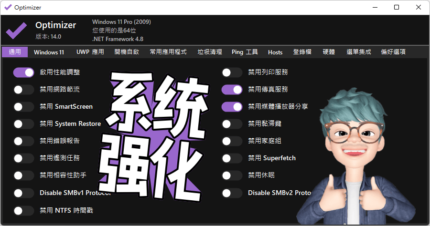
Task: Turn off the 禁用傳真服務 toggle
Action: (232, 89)
